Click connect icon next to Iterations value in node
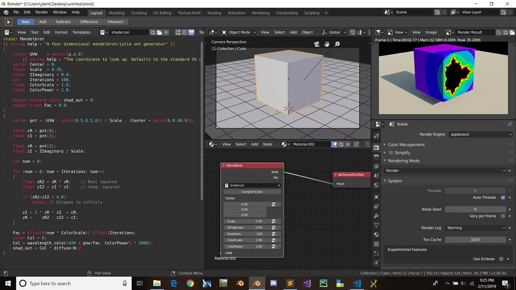Viewport: 516px width, 290px height. point(274,234)
